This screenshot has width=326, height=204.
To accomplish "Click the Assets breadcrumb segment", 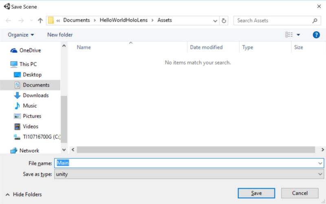I will tap(165, 20).
